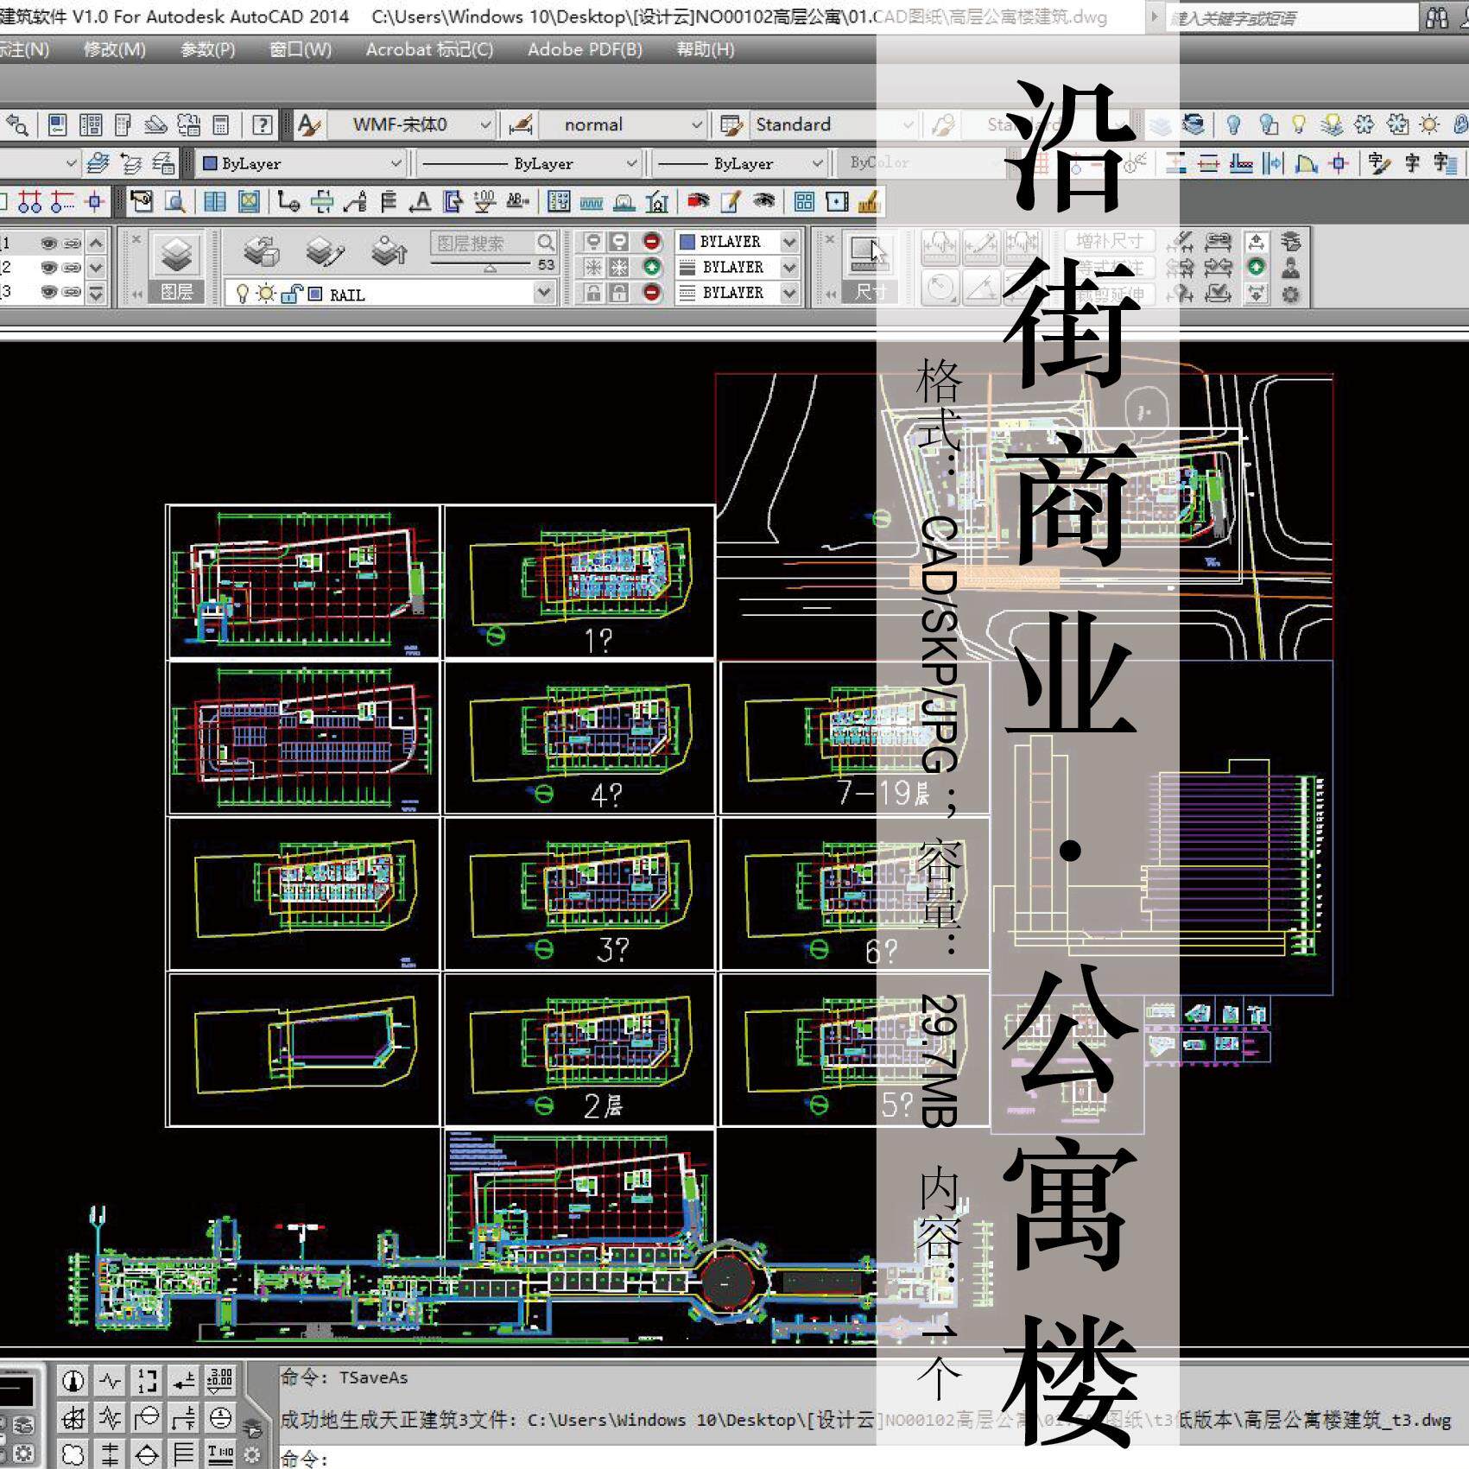
Task: Open the bottom BYLAYER property dropdown
Action: click(x=788, y=293)
